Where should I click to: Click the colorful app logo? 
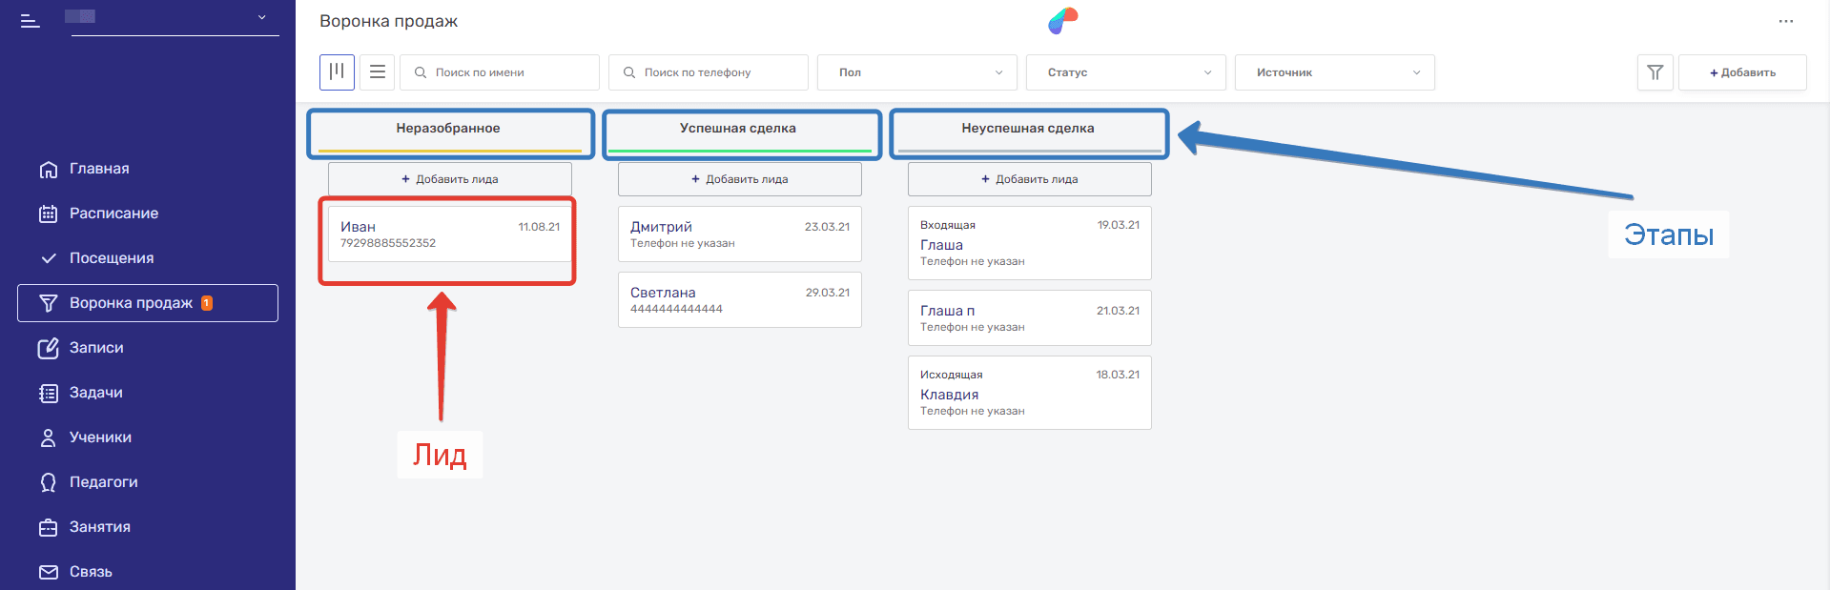[1062, 20]
